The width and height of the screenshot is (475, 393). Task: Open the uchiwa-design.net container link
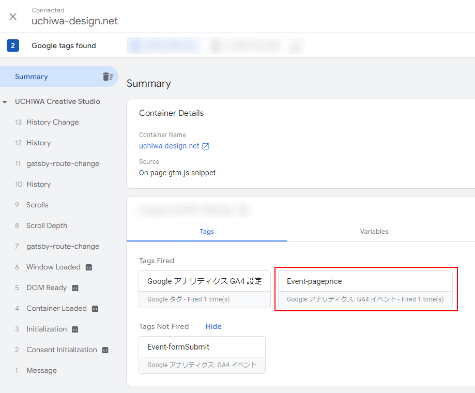(x=169, y=146)
